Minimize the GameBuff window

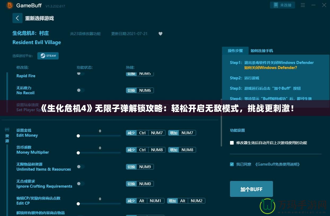[x=314, y=5]
